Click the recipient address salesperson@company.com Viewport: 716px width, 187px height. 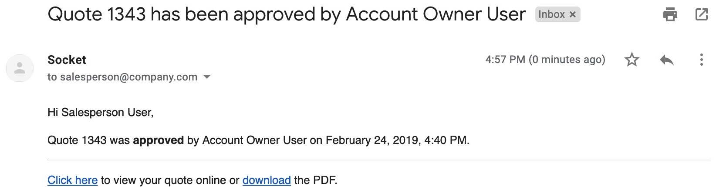pyautogui.click(x=128, y=77)
